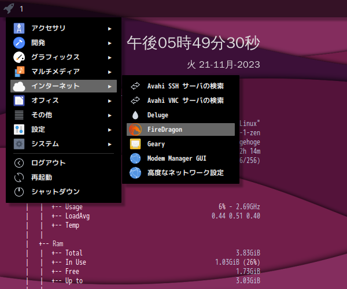347x289 pixels.
Task: Expand the システム submenu arrow
Action: click(109, 144)
